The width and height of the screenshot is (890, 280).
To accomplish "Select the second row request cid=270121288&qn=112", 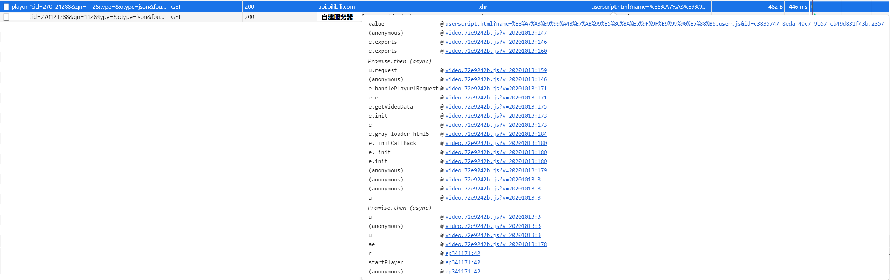I will click(97, 17).
